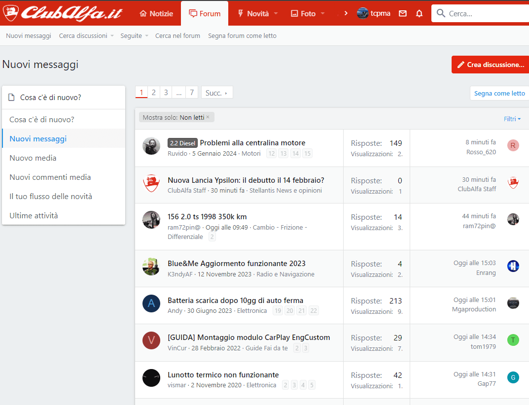Open the Filtri dropdown
The width and height of the screenshot is (529, 405).
[x=512, y=119]
